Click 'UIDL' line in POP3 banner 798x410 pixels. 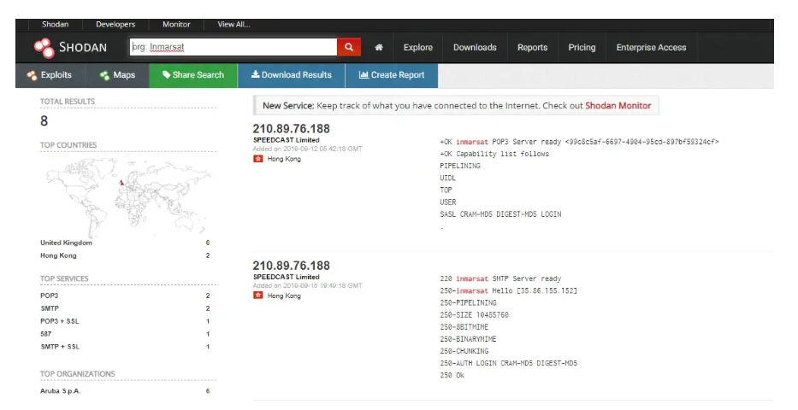tap(448, 179)
